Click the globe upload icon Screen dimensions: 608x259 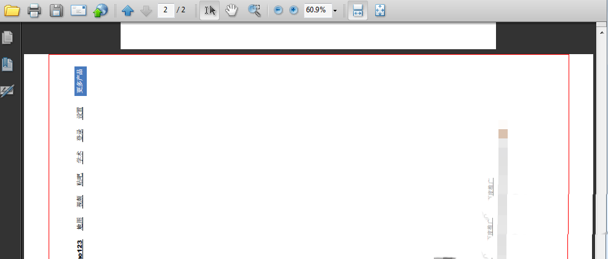coord(100,10)
